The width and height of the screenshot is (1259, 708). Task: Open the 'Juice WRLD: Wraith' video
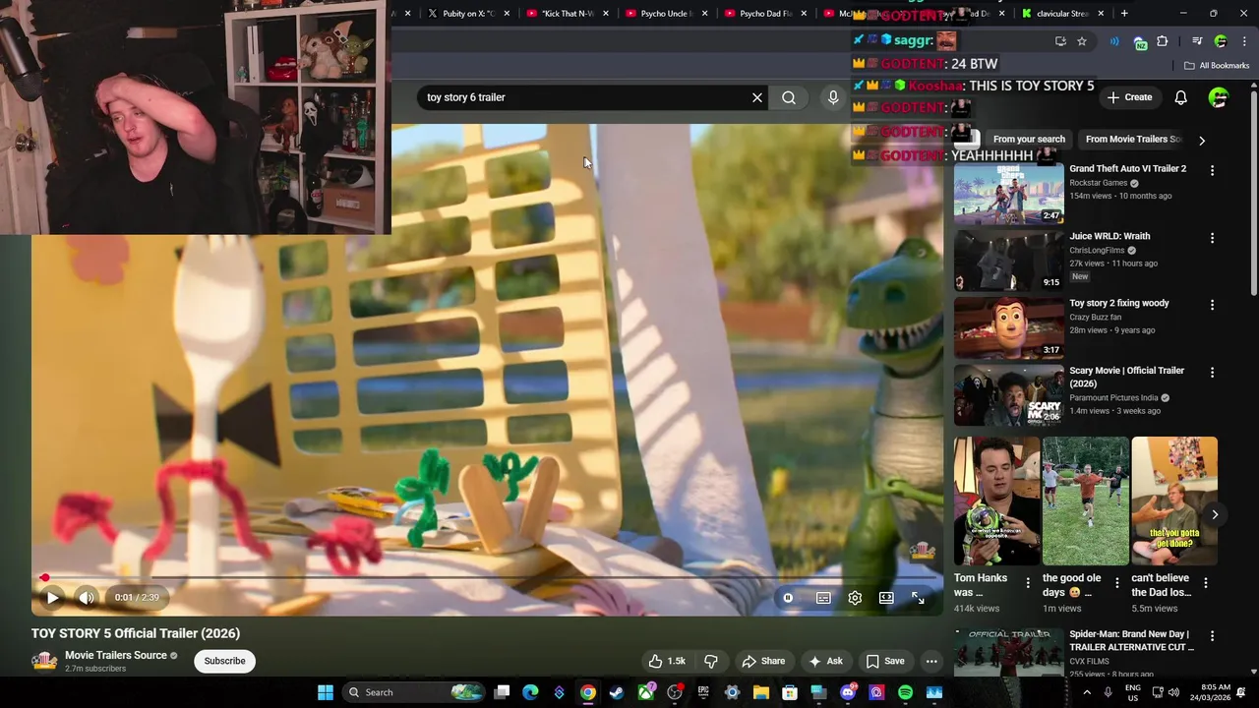(x=1109, y=236)
